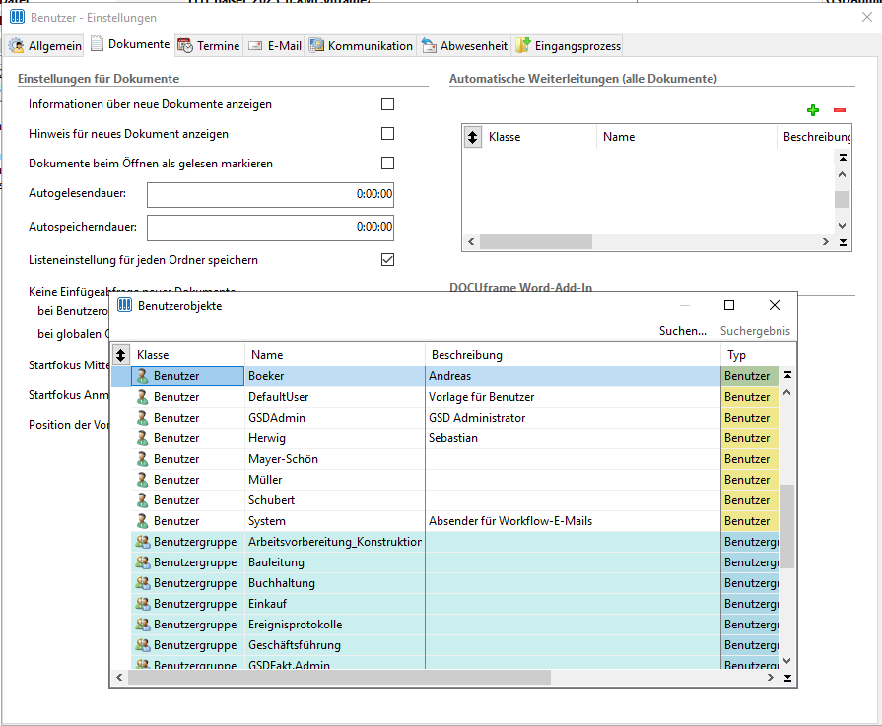This screenshot has height=726, width=882.
Task: Click into the Autospeicherndauer time field
Action: [270, 227]
